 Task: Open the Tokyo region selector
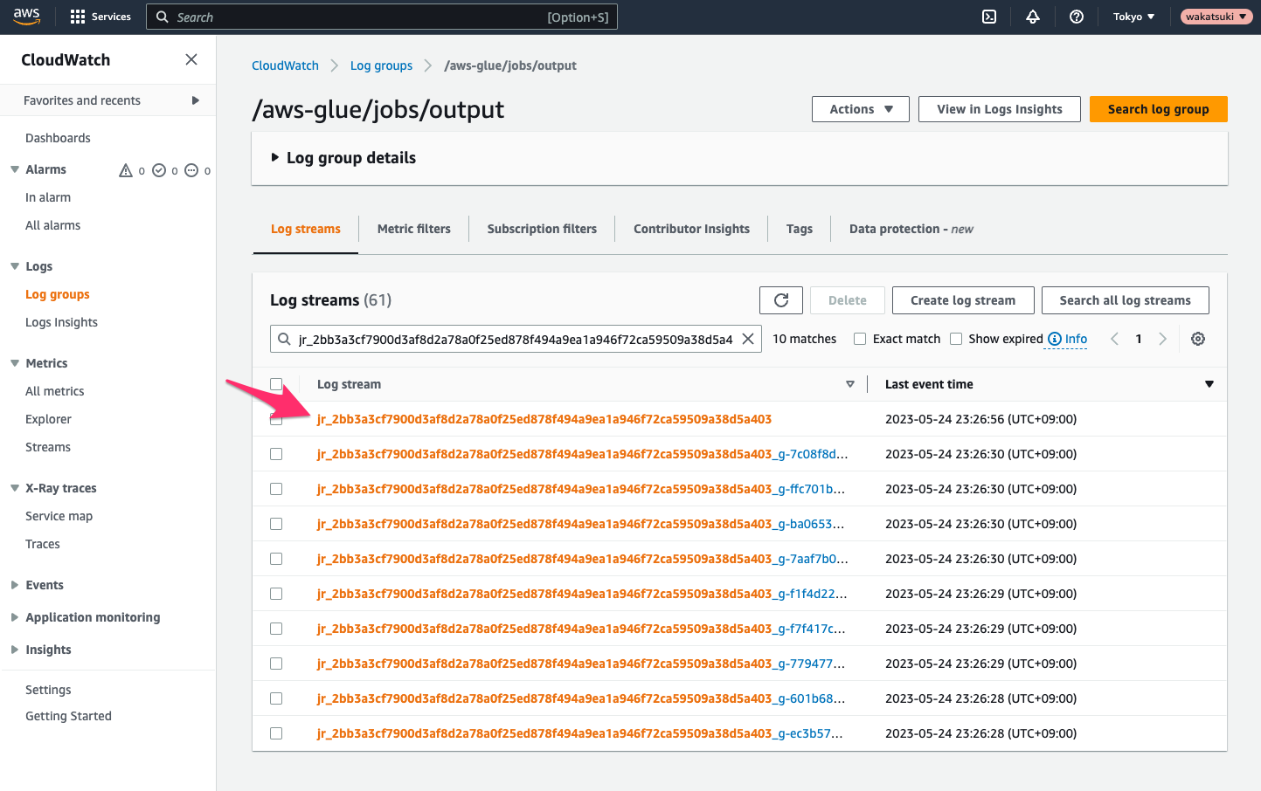1133,17
